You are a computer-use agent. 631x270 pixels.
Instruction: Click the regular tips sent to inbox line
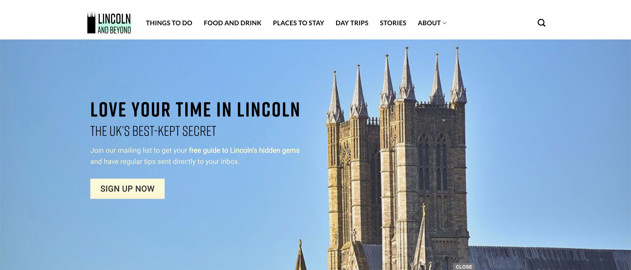coord(165,161)
